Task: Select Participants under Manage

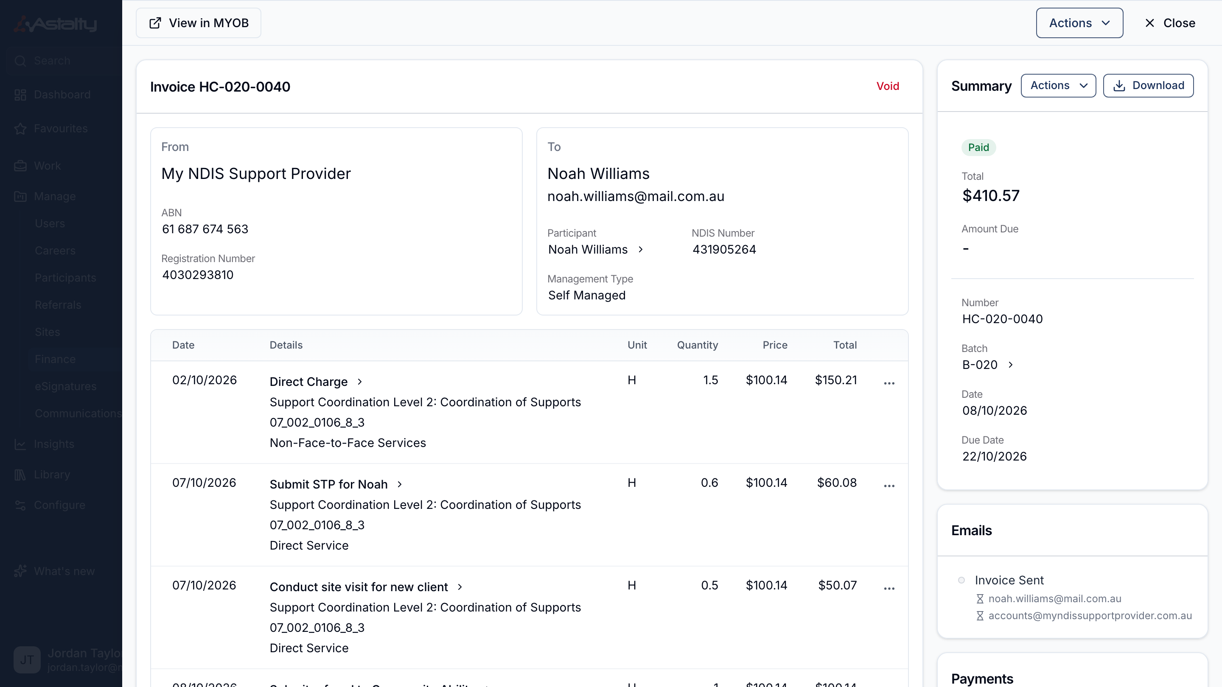Action: pos(65,278)
